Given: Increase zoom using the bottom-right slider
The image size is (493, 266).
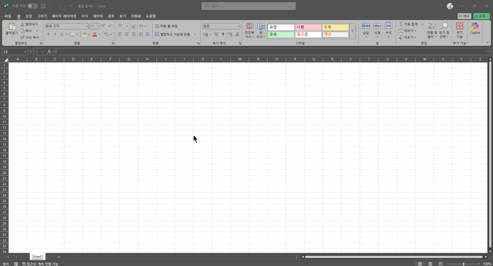Looking at the screenshot, I should [x=479, y=264].
